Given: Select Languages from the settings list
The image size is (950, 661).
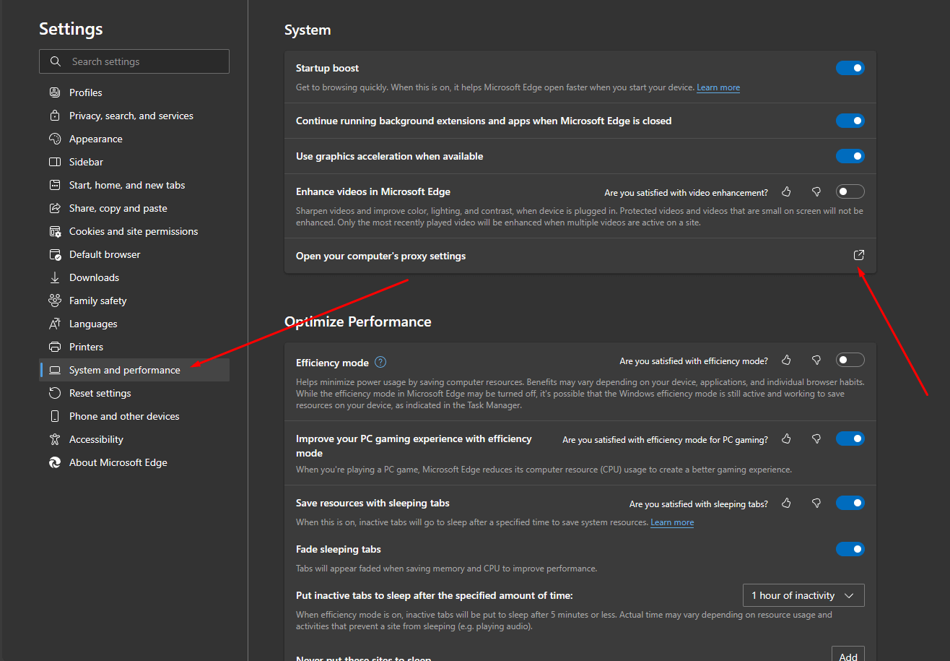Looking at the screenshot, I should 134,324.
